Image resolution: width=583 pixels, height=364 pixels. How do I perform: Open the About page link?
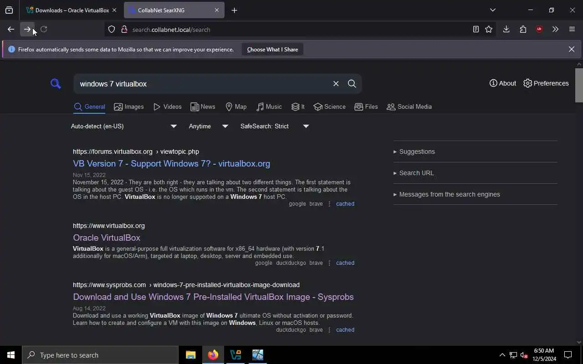coord(503,83)
